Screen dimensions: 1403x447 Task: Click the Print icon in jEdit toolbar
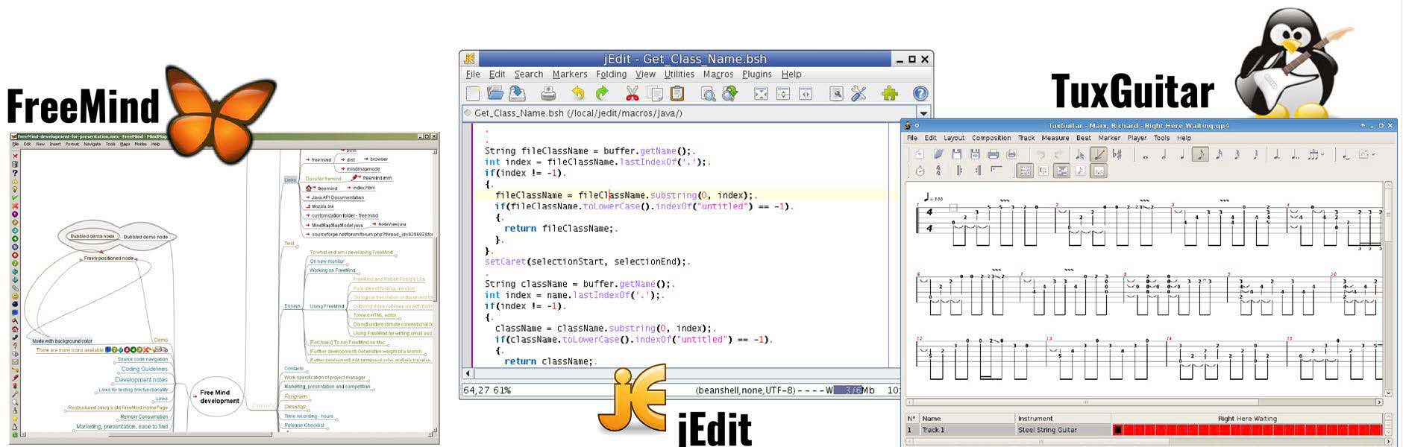548,94
